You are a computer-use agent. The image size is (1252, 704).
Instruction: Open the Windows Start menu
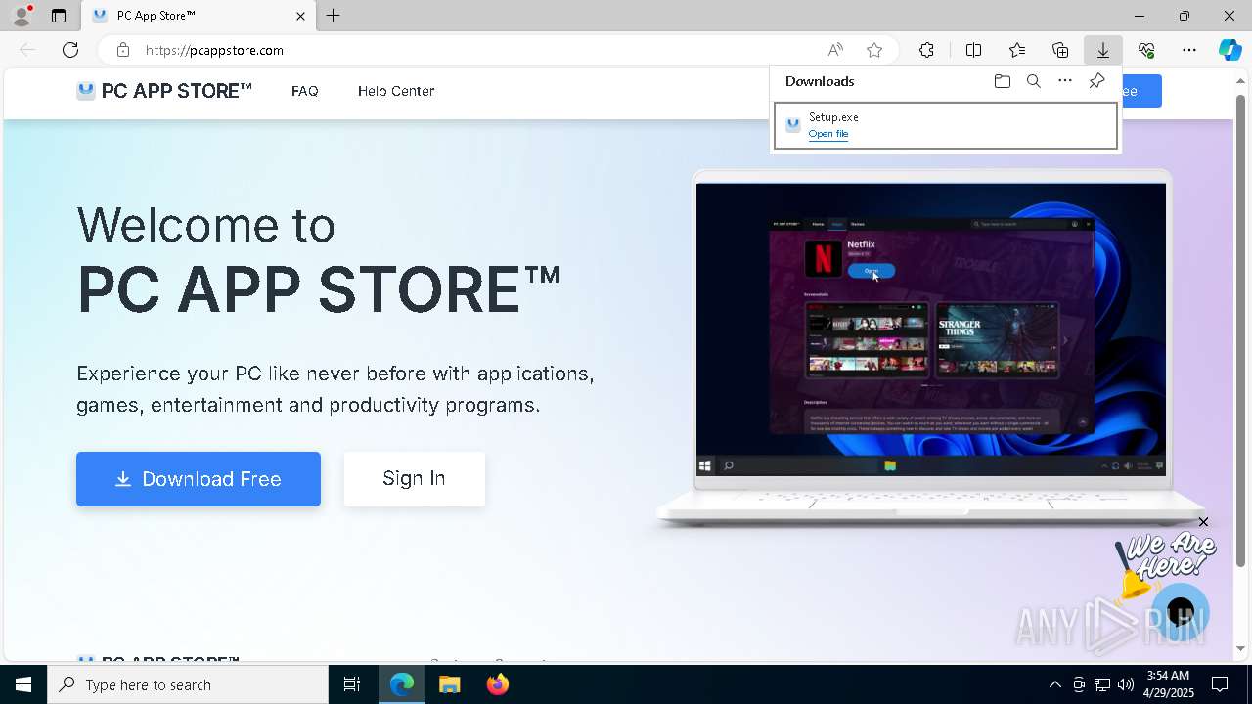[x=23, y=684]
